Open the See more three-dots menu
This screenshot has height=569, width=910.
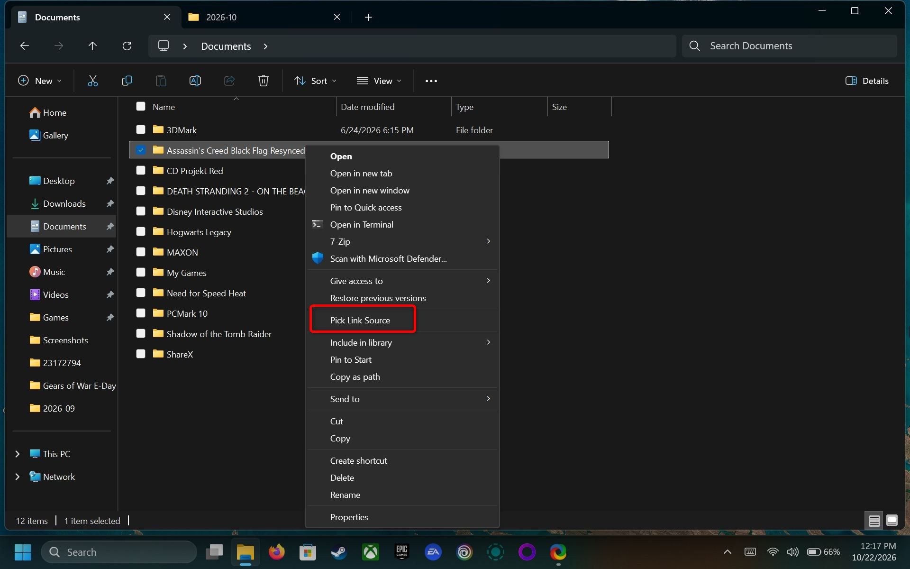tap(431, 81)
